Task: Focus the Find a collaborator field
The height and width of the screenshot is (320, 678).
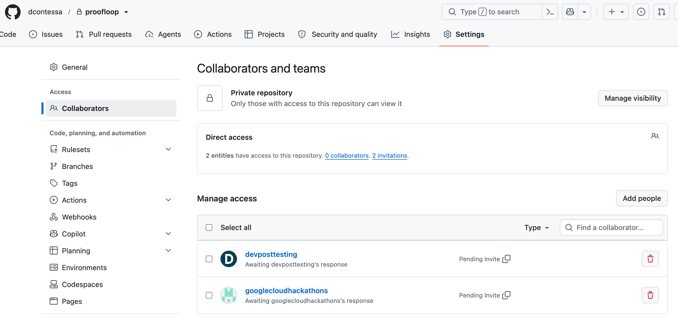Action: tap(611, 227)
